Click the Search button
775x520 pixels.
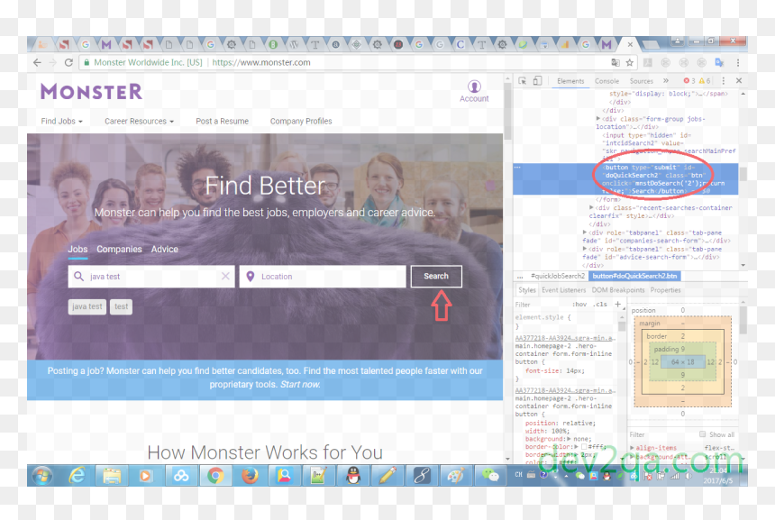(x=436, y=277)
